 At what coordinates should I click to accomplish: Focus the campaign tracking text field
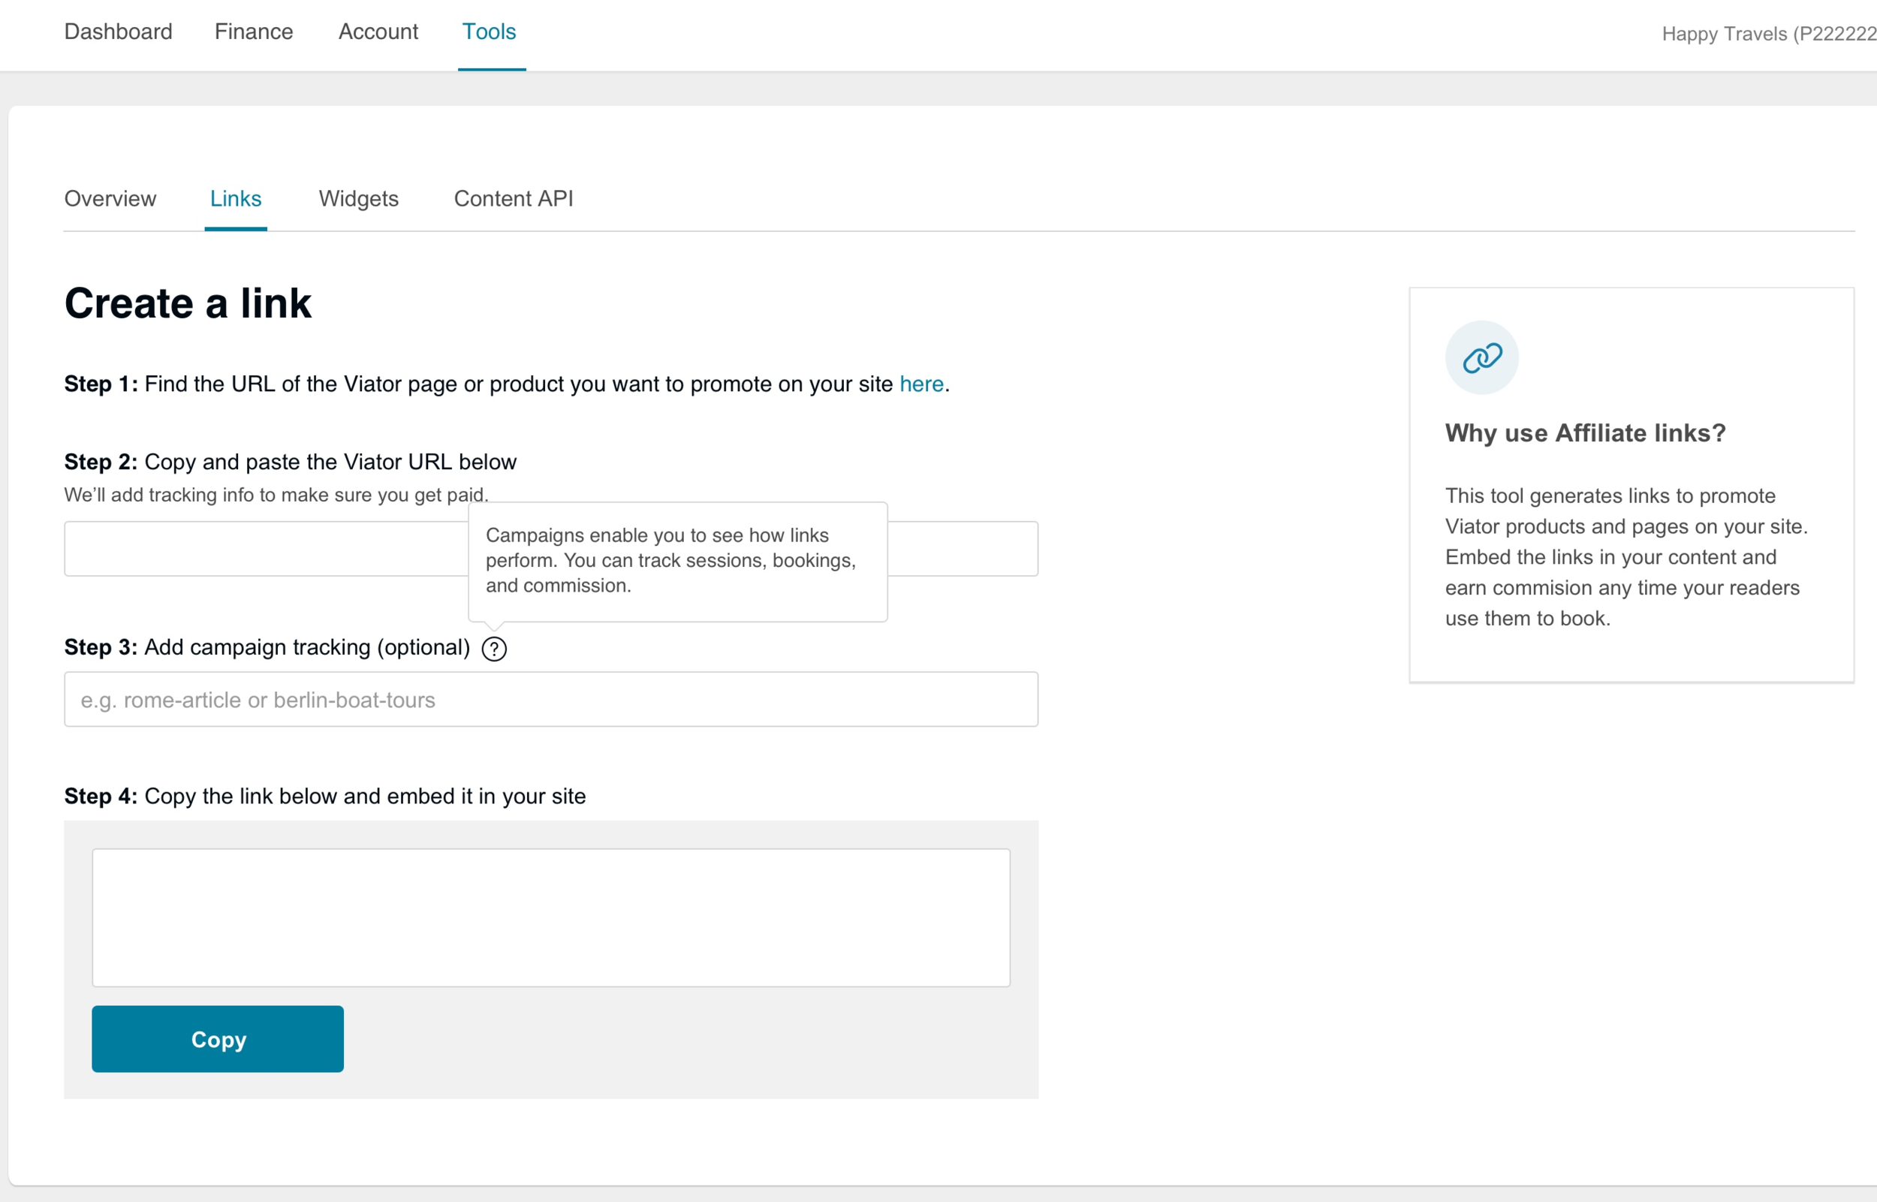[550, 699]
